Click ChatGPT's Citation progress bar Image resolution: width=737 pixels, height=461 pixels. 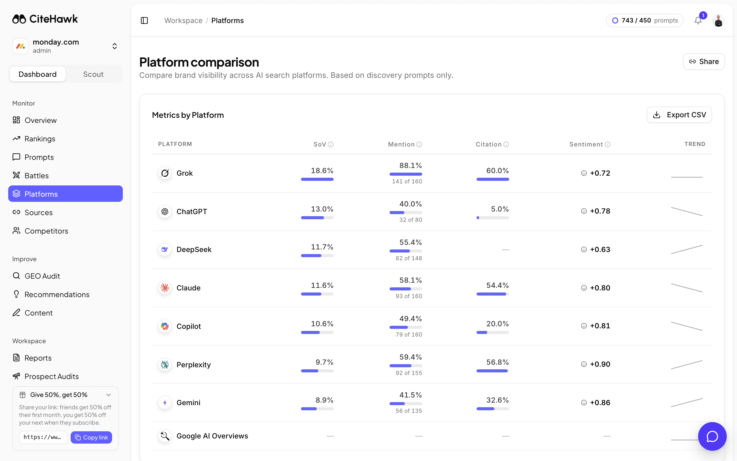click(x=493, y=218)
